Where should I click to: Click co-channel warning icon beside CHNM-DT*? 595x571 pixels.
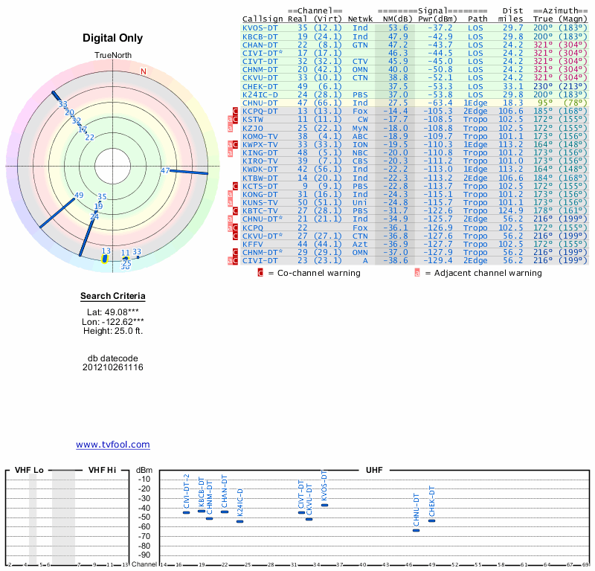click(236, 253)
